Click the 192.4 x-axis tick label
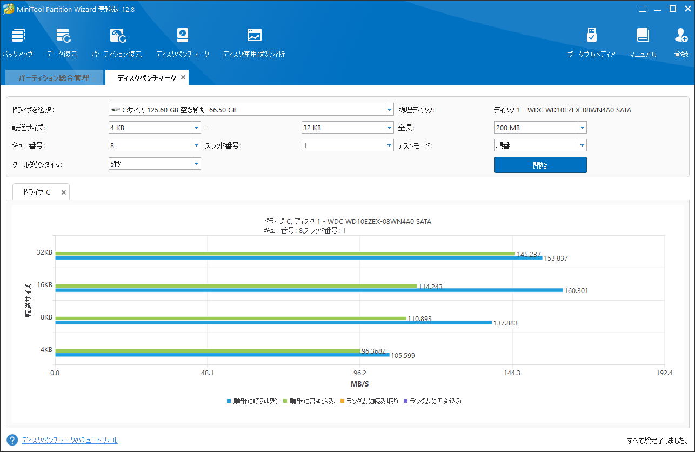Image resolution: width=695 pixels, height=452 pixels. (x=664, y=373)
